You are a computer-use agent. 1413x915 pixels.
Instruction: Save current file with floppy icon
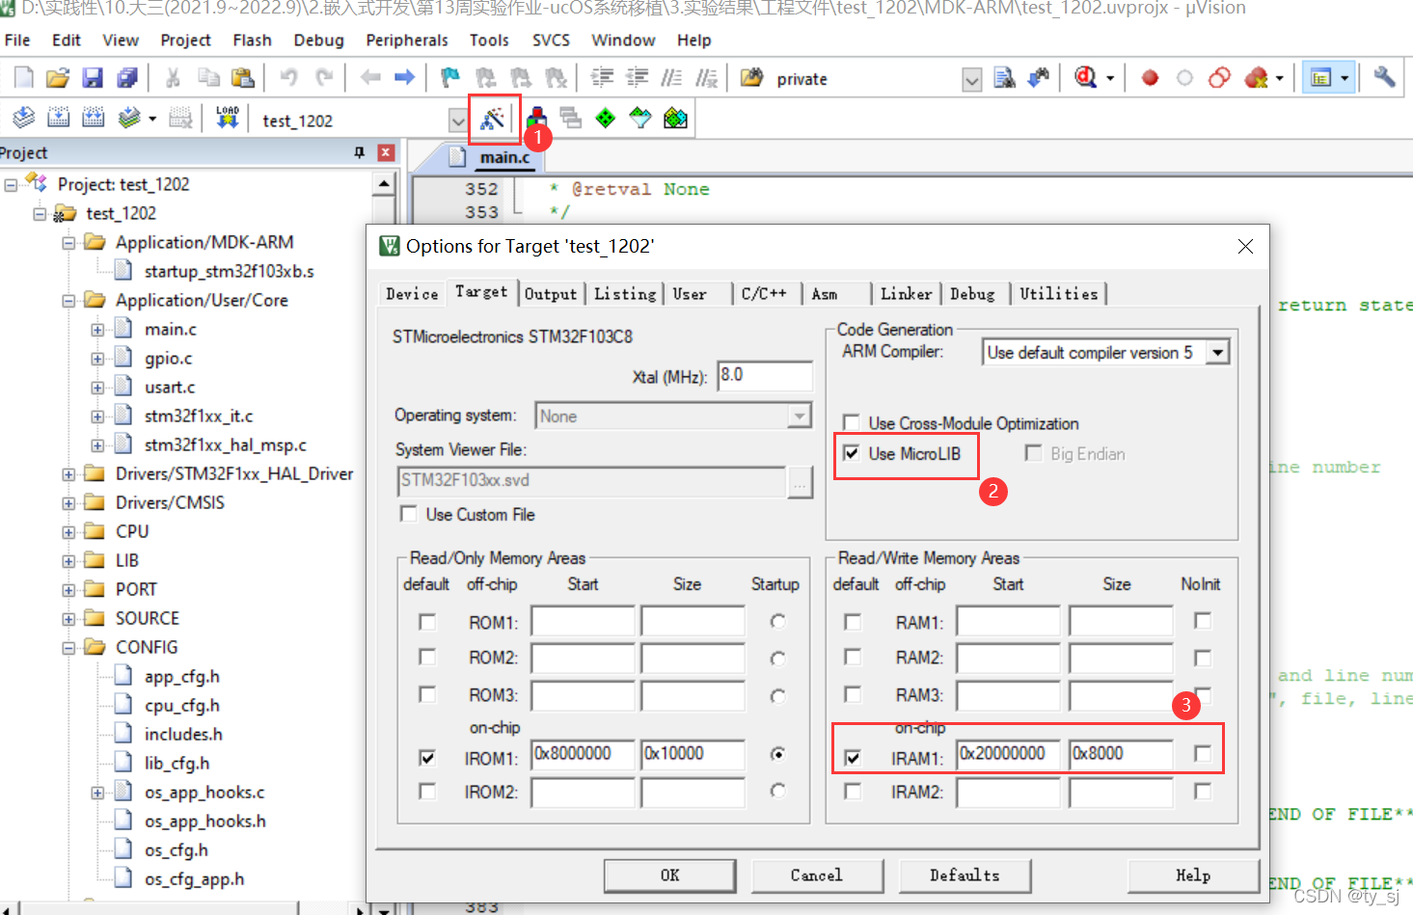click(93, 78)
